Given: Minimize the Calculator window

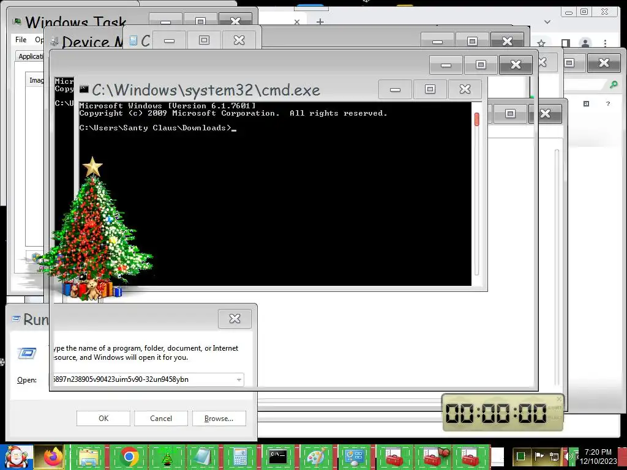Looking at the screenshot, I should (169, 40).
